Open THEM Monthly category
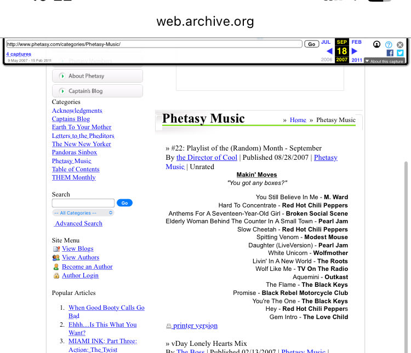 (x=73, y=177)
